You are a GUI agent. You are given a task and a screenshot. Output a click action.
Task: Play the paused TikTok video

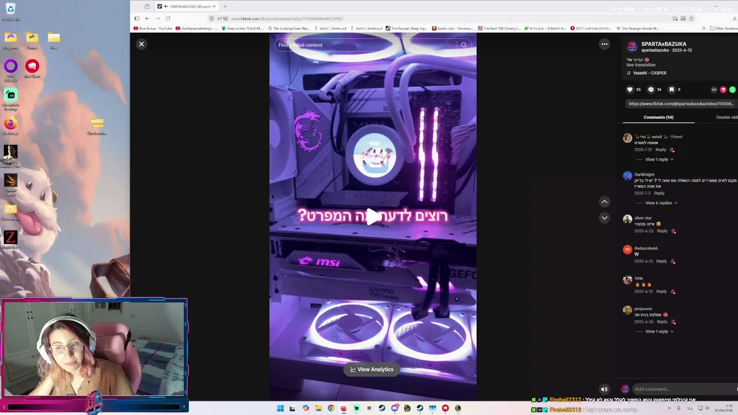pos(373,217)
